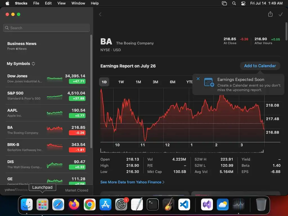Screen dimensions: 288x216
Task: Select the 6M chart range
Action: (172, 82)
